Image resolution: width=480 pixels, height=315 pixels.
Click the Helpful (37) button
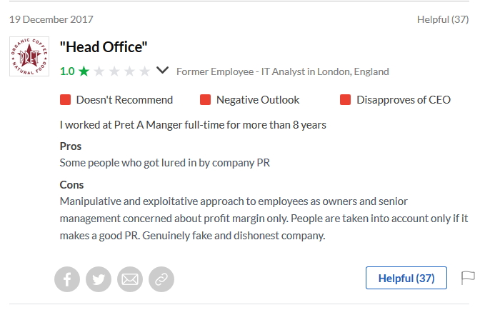406,278
